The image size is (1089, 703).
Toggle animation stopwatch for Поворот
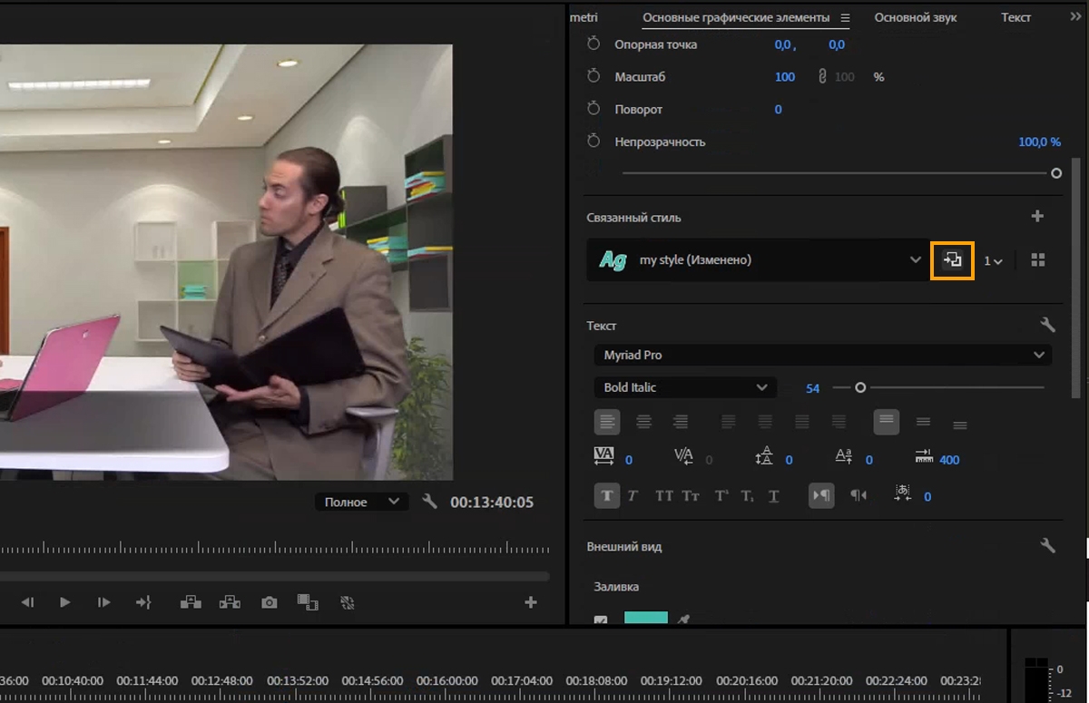pyautogui.click(x=594, y=109)
